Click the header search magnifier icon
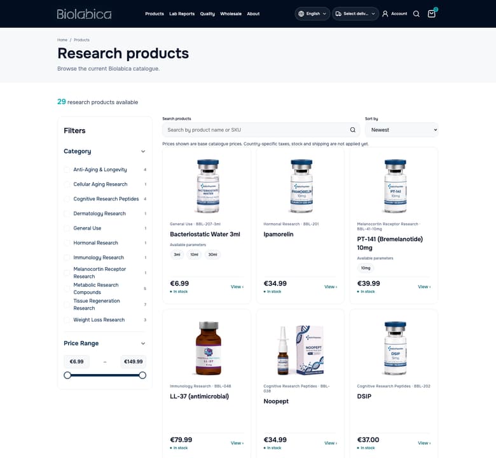This screenshot has width=496, height=458. [417, 13]
